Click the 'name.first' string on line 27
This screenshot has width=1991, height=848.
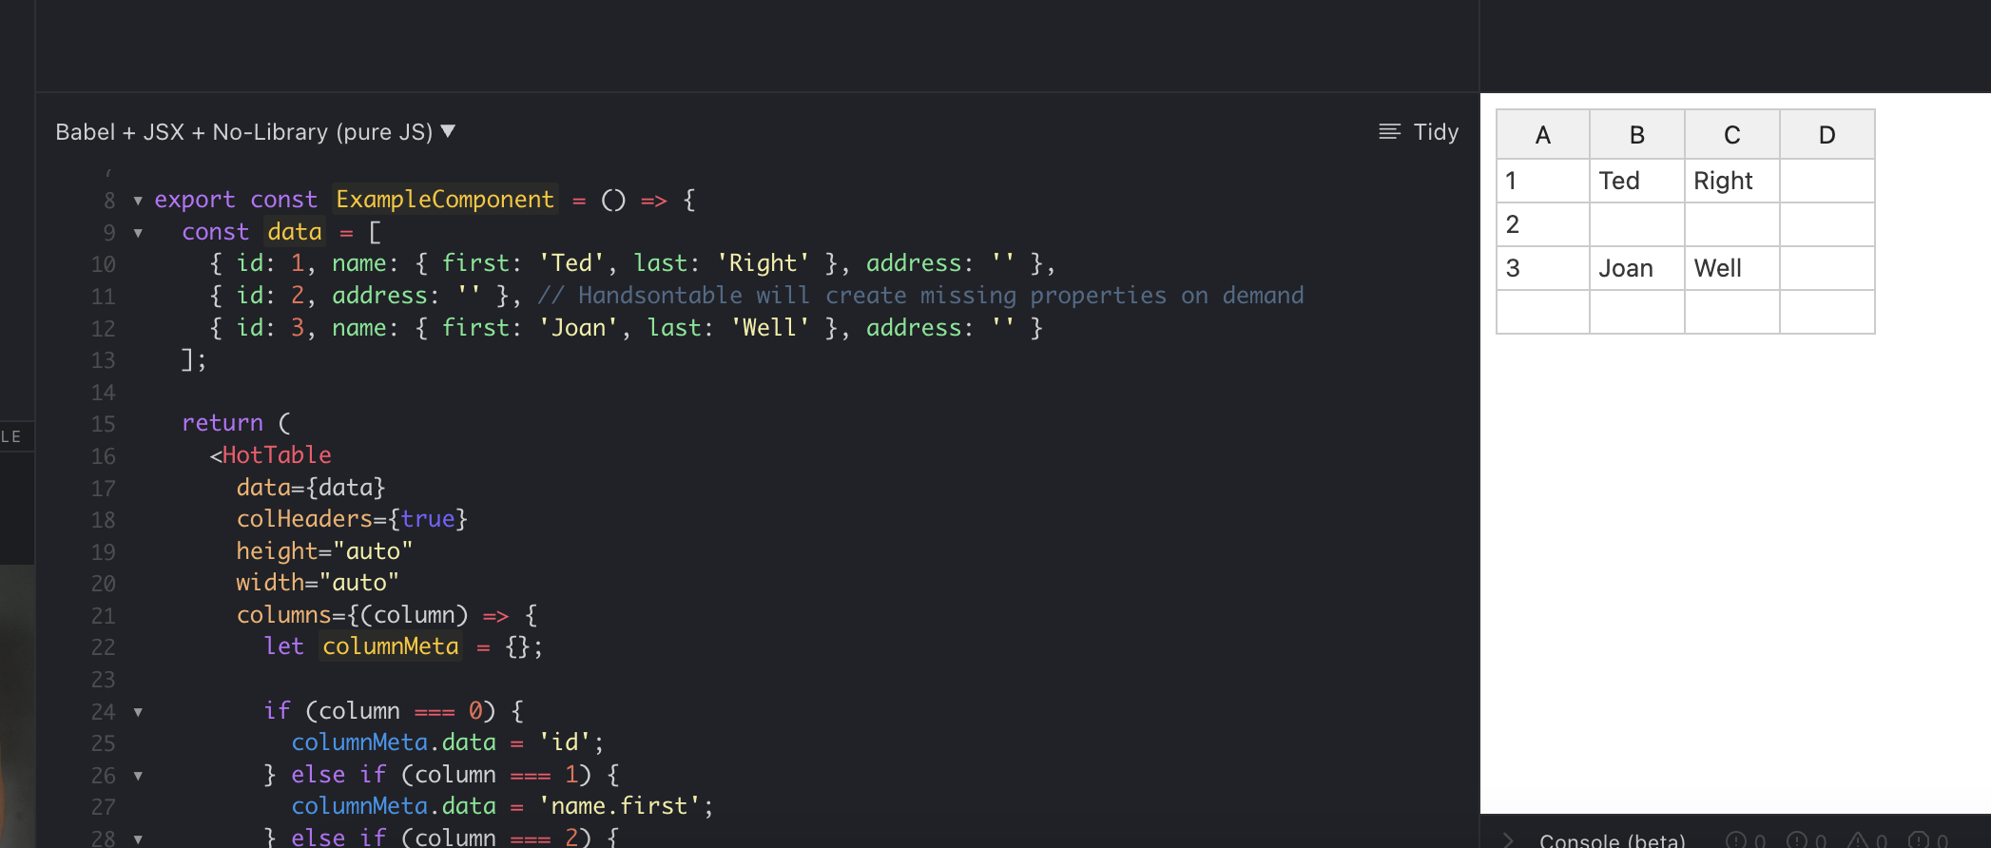[x=619, y=806]
